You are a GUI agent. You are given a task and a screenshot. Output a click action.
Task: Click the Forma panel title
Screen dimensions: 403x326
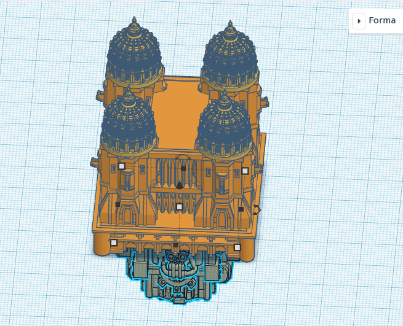(382, 21)
